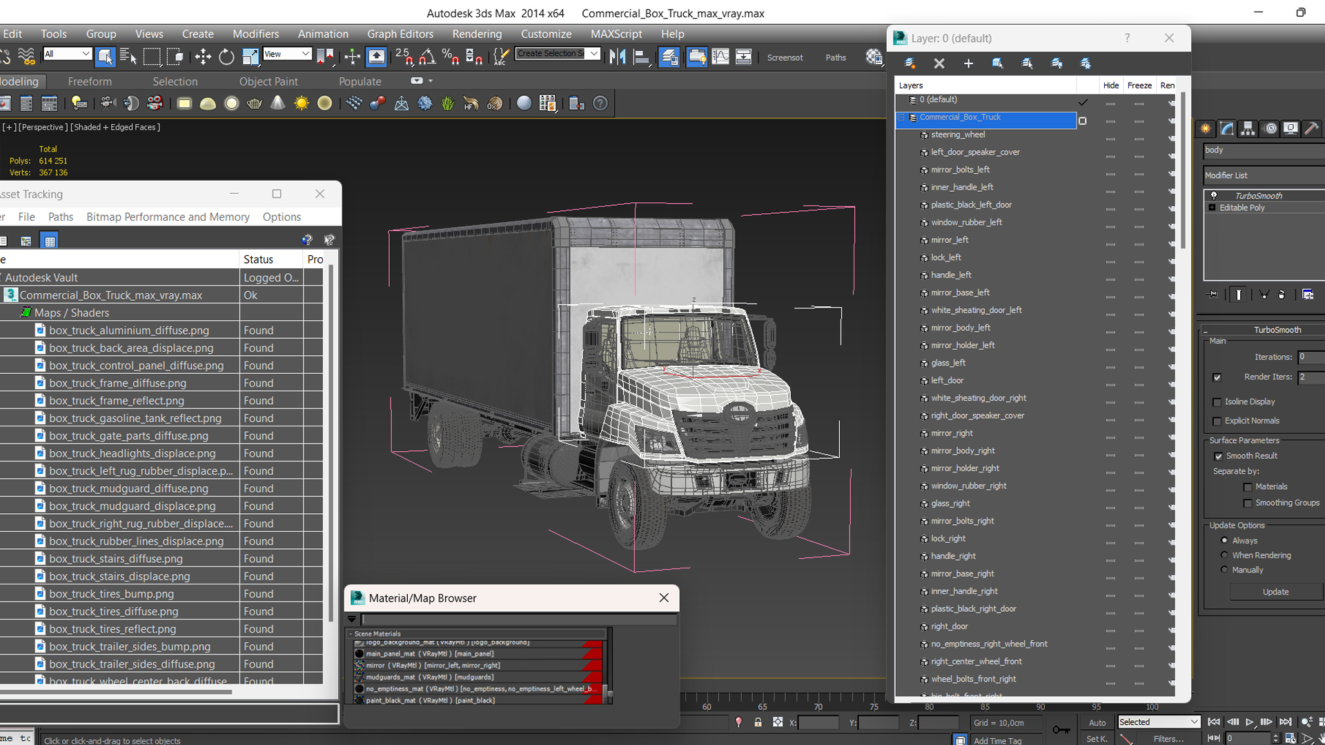Open the Create Selection Set dropdown

558,54
